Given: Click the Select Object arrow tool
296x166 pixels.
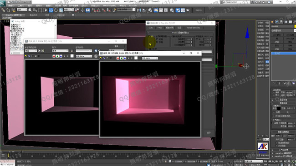Looking at the screenshot, I should [x=30, y=10].
